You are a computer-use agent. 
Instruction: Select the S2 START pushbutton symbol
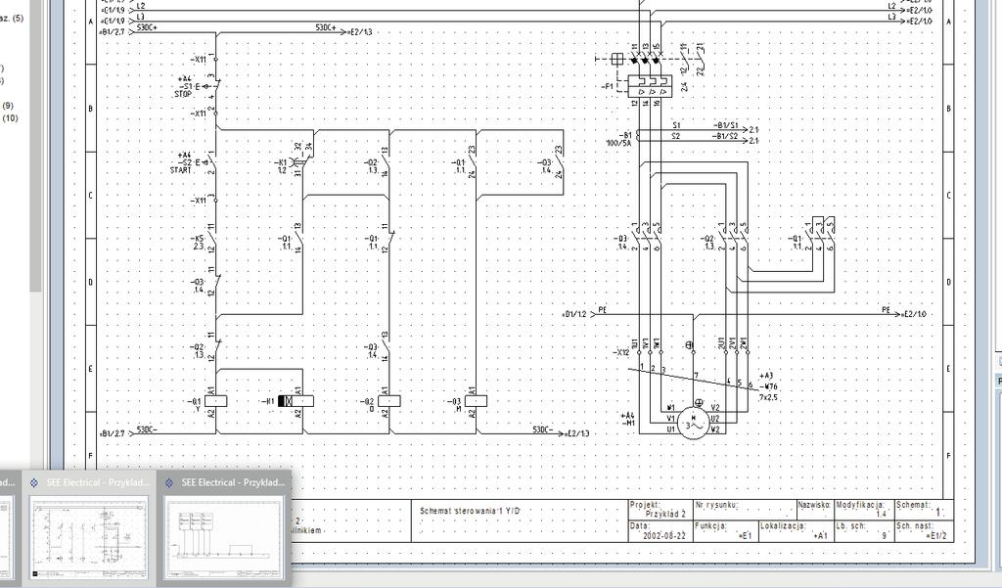tap(209, 162)
